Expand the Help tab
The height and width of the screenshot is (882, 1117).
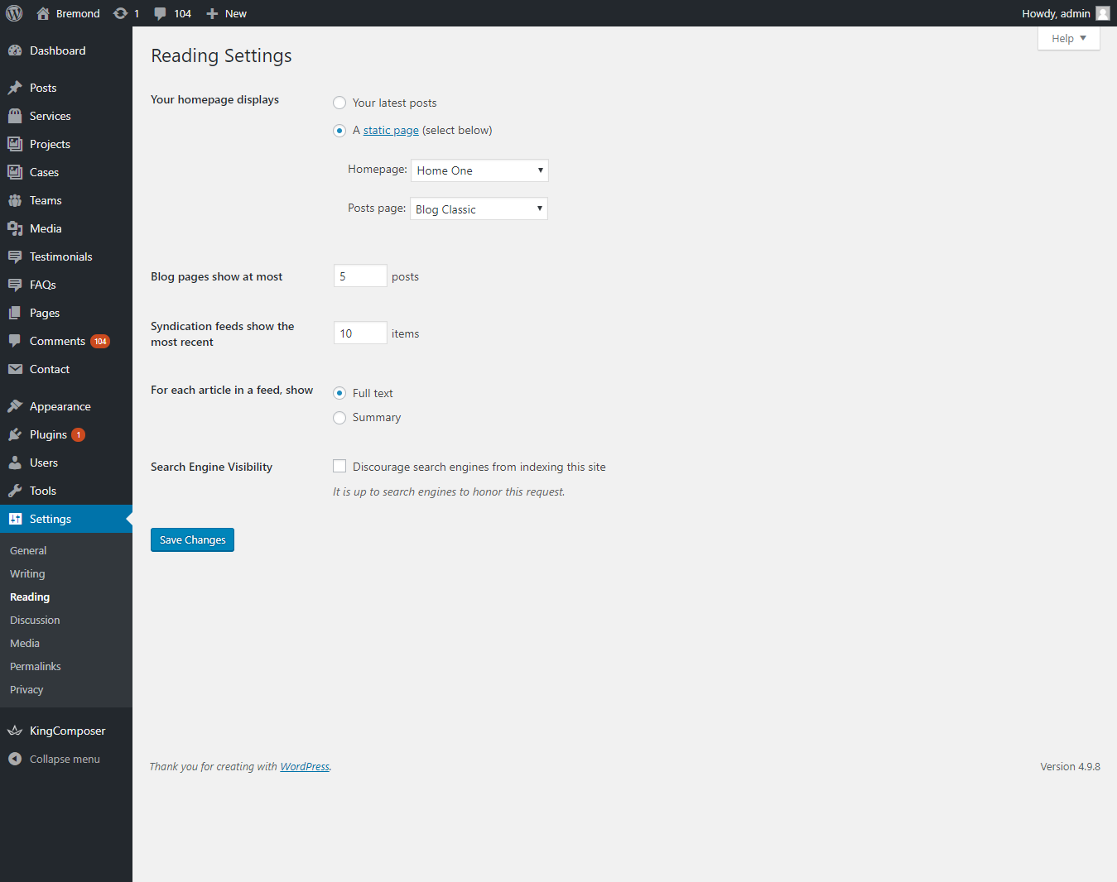[x=1068, y=38]
